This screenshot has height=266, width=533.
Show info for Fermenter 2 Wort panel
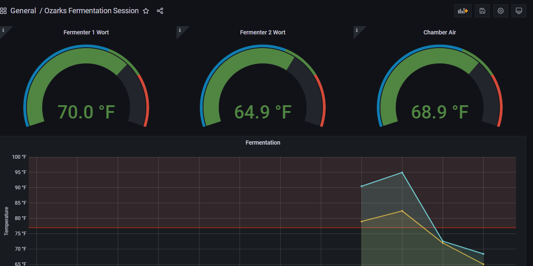tap(180, 30)
